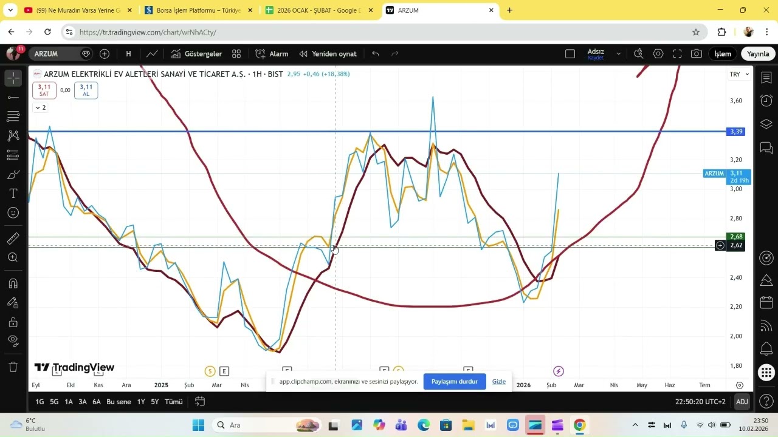Switch to the Borsa İşlem Platformu browser tab
This screenshot has width=778, height=437.
[x=198, y=10]
